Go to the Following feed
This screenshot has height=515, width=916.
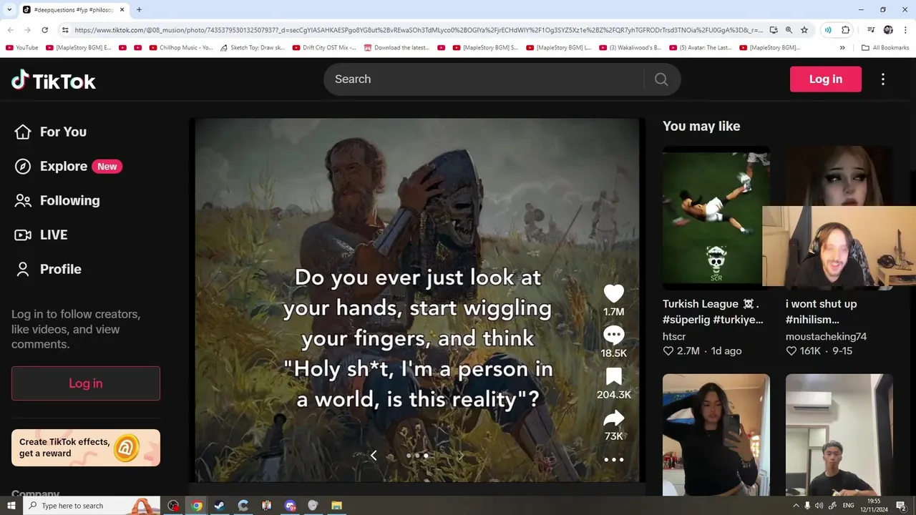point(57,200)
